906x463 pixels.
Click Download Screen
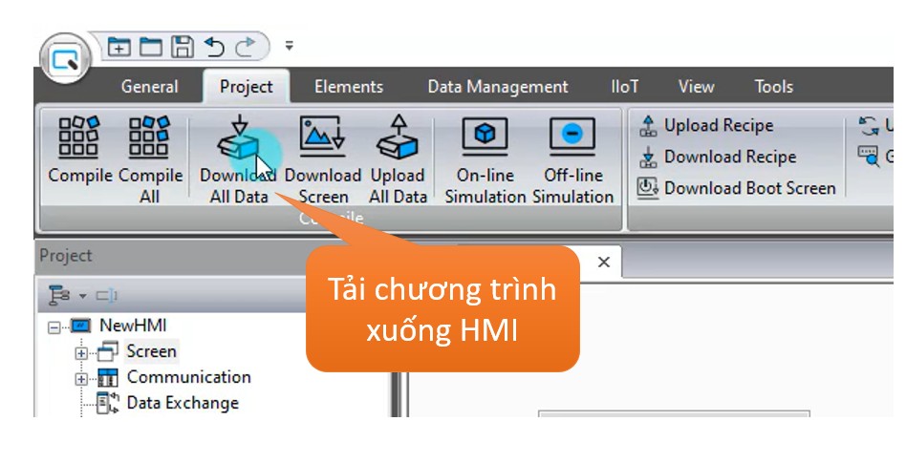pyautogui.click(x=322, y=158)
